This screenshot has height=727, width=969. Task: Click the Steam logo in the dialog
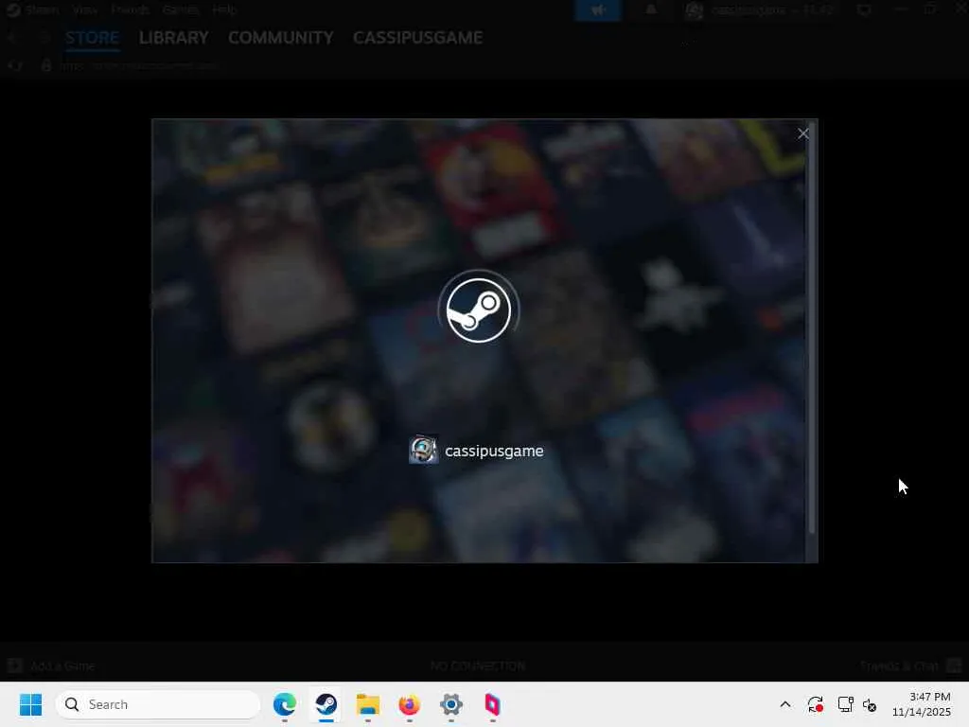pos(479,310)
